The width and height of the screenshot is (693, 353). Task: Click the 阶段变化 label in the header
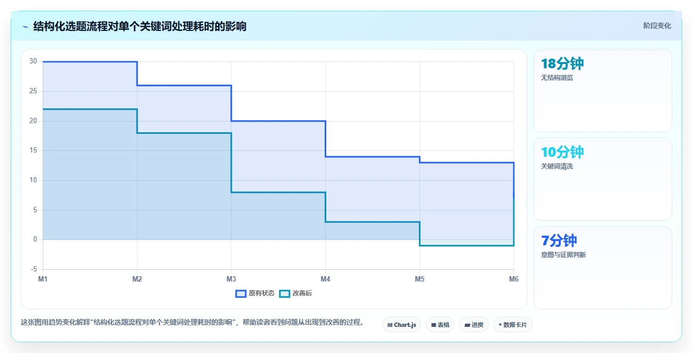(x=657, y=26)
